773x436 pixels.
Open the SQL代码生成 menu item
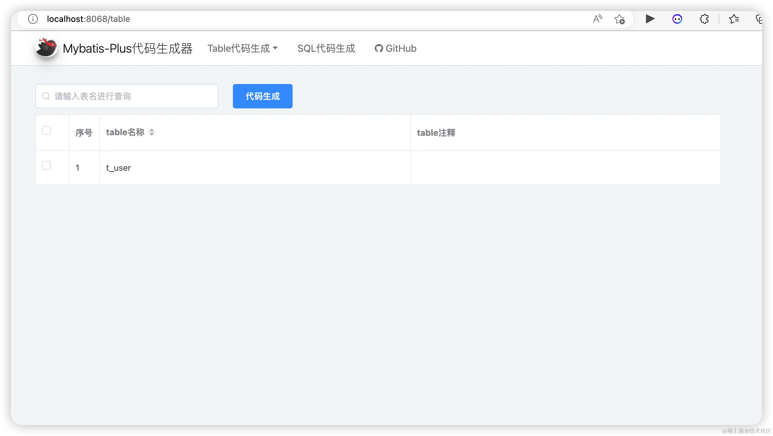[326, 48]
